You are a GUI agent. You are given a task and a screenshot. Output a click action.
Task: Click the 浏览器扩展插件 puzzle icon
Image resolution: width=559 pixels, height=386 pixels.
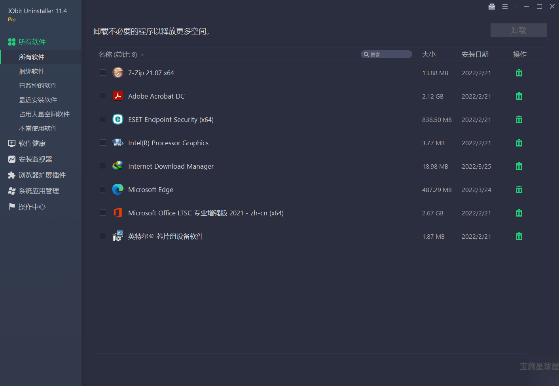point(12,175)
